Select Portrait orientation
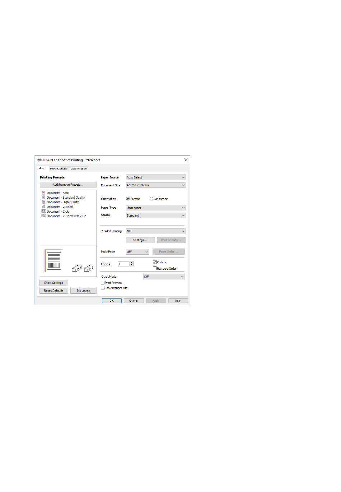This screenshot has height=492, width=341. click(x=128, y=199)
